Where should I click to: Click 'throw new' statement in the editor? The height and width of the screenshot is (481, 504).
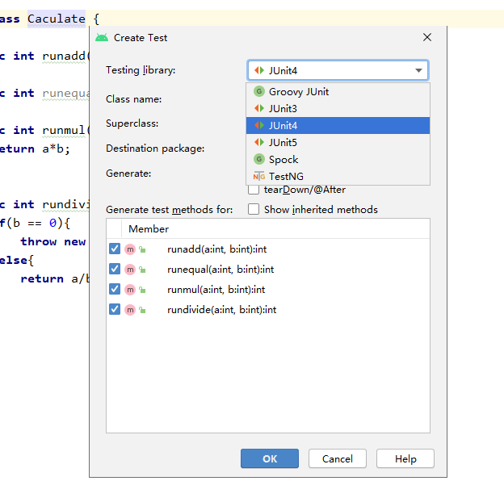[x=53, y=241]
